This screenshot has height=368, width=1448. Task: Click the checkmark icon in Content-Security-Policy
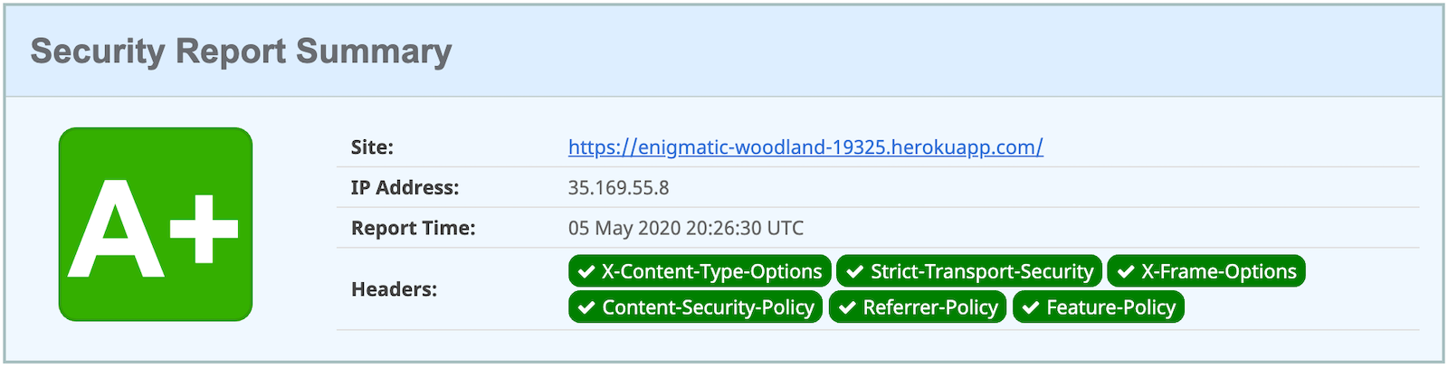click(586, 308)
